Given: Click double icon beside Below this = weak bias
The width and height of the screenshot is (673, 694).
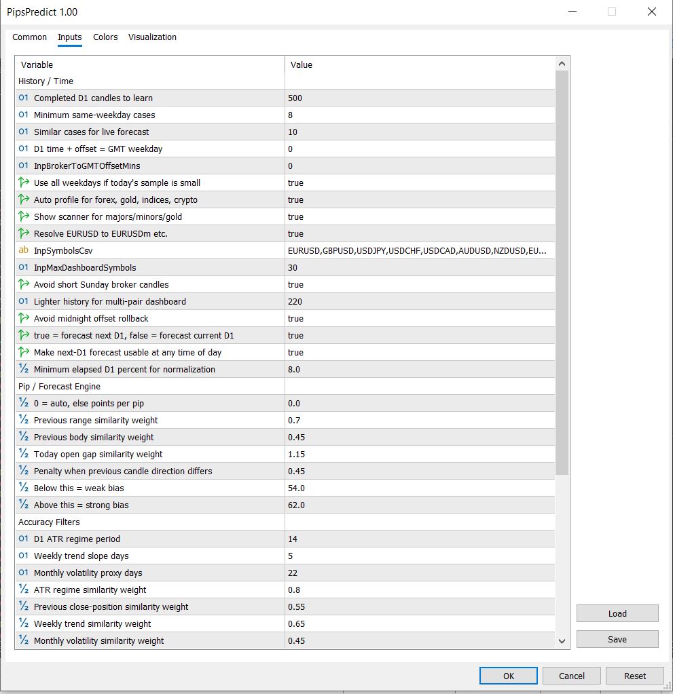Looking at the screenshot, I should (x=24, y=488).
